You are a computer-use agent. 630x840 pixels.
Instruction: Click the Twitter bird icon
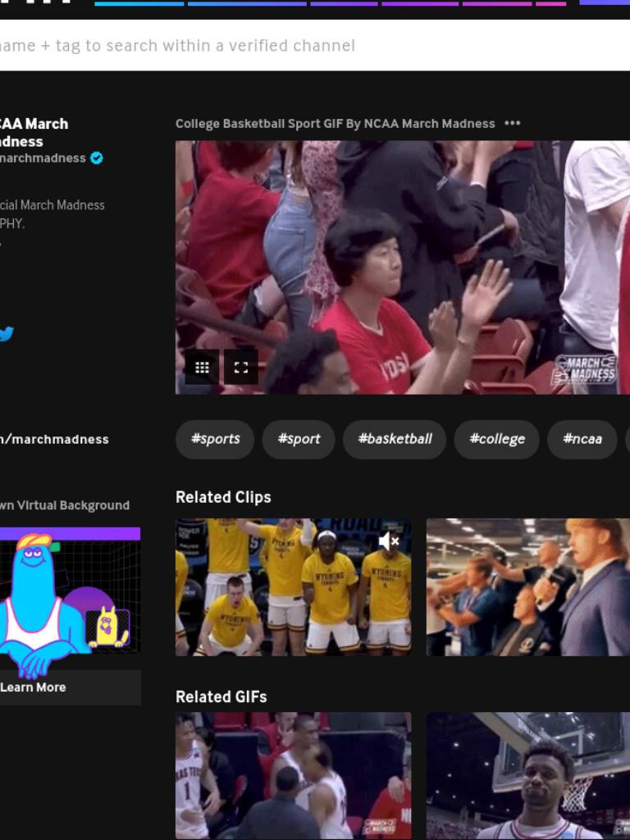tap(6, 334)
